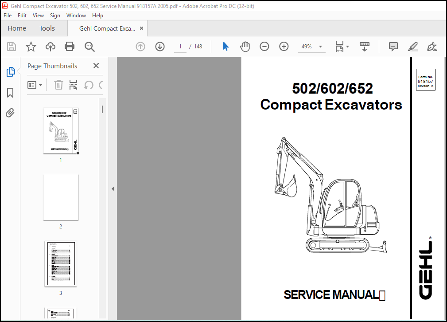The image size is (447, 322).
Task: Select blank page 2 thumbnail
Action: pos(61,197)
